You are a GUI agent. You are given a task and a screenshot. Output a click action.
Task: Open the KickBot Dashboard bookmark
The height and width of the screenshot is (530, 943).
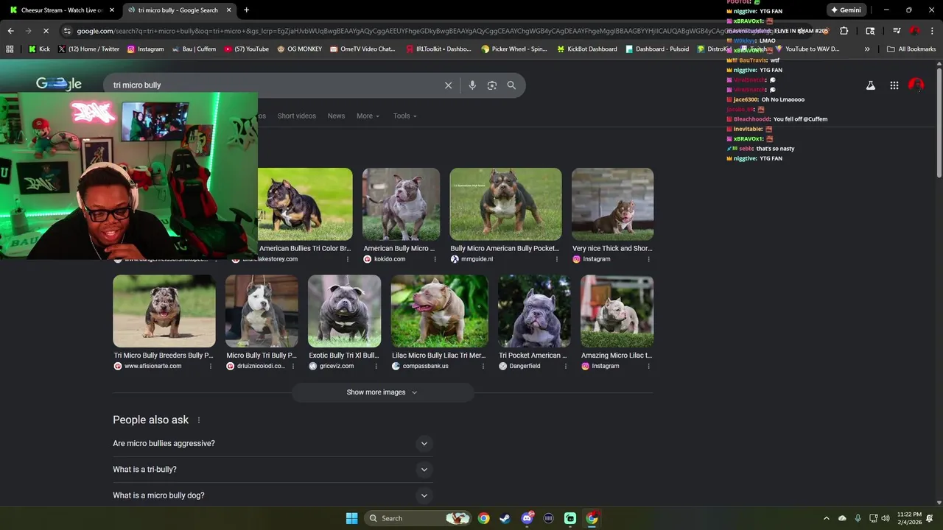[586, 49]
